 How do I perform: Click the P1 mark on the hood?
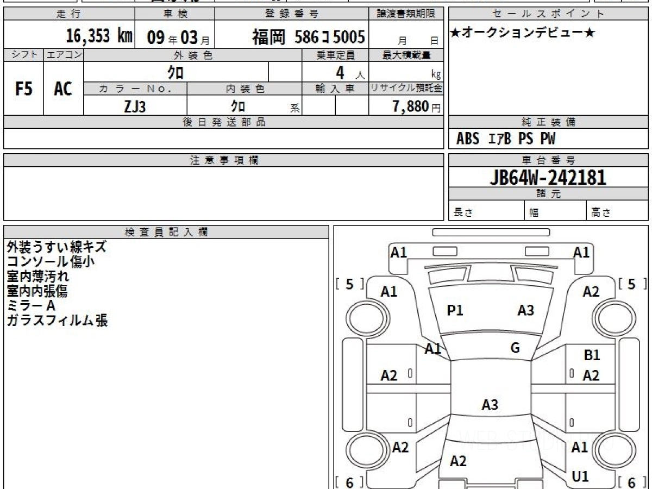point(455,310)
